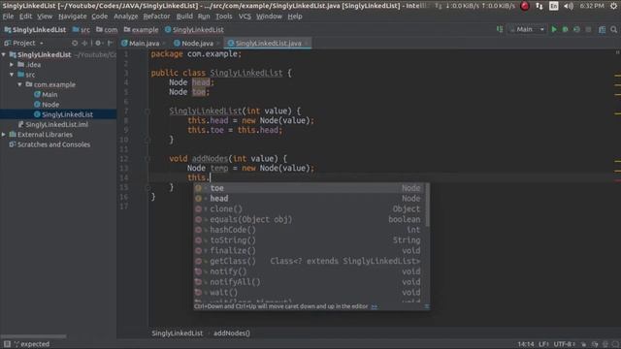621x349 pixels.
Task: Open the network connections tray icon
Action: [x=539, y=6]
